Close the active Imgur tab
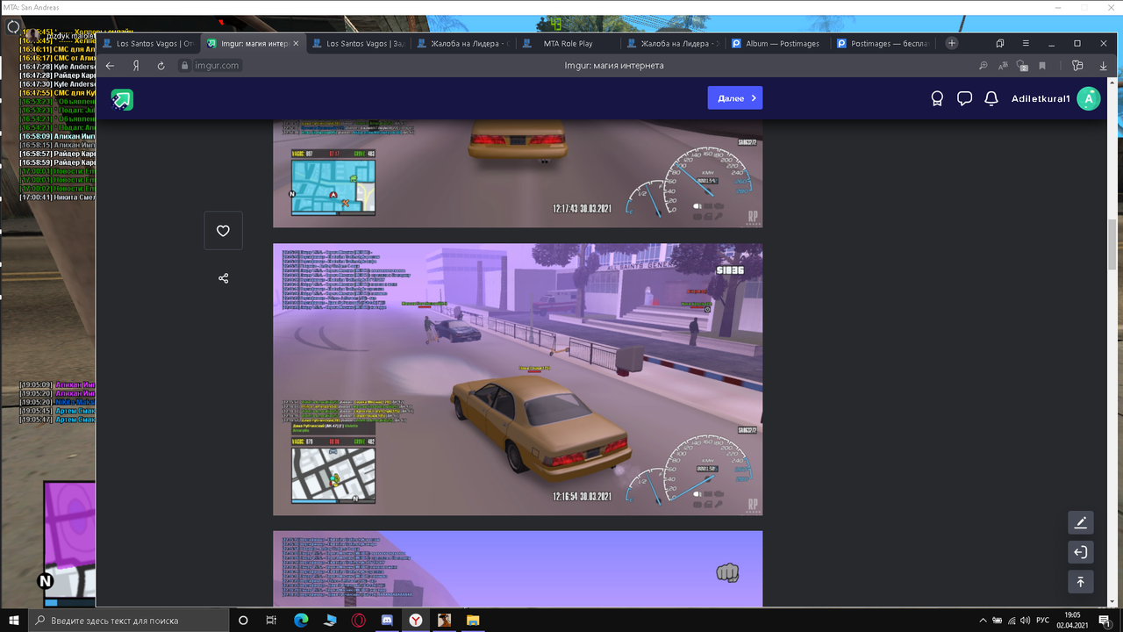Viewport: 1123px width, 632px height. [x=296, y=43]
